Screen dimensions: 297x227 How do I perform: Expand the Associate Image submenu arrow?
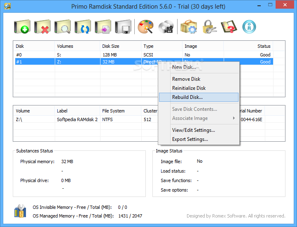[234, 118]
